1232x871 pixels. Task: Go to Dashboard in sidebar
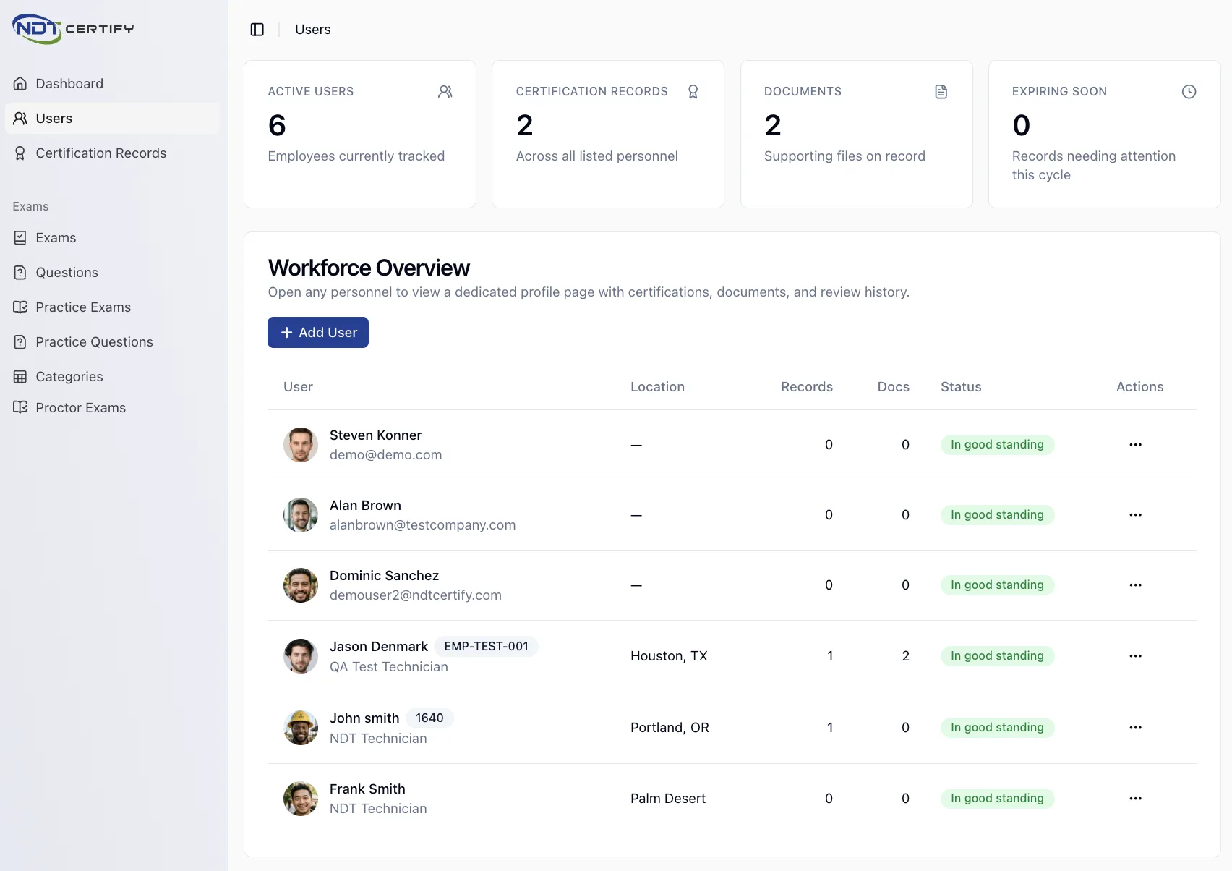[x=112, y=84]
